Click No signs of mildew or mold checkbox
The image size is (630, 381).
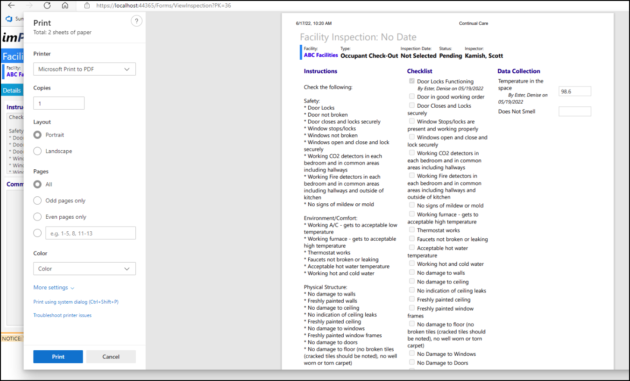click(412, 205)
